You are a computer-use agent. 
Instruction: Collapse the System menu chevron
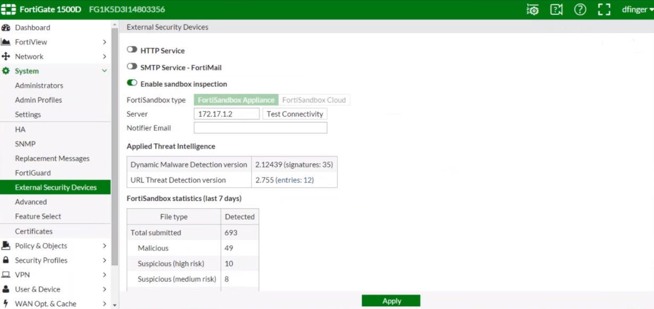pos(104,71)
